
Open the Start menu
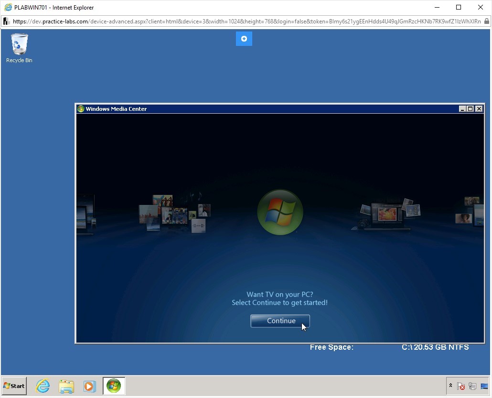[14, 386]
